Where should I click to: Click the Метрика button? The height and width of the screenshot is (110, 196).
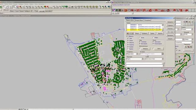145,49
